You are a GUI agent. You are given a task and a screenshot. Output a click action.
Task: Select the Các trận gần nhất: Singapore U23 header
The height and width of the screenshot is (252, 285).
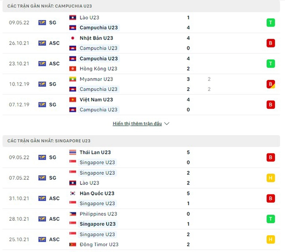pyautogui.click(x=49, y=141)
